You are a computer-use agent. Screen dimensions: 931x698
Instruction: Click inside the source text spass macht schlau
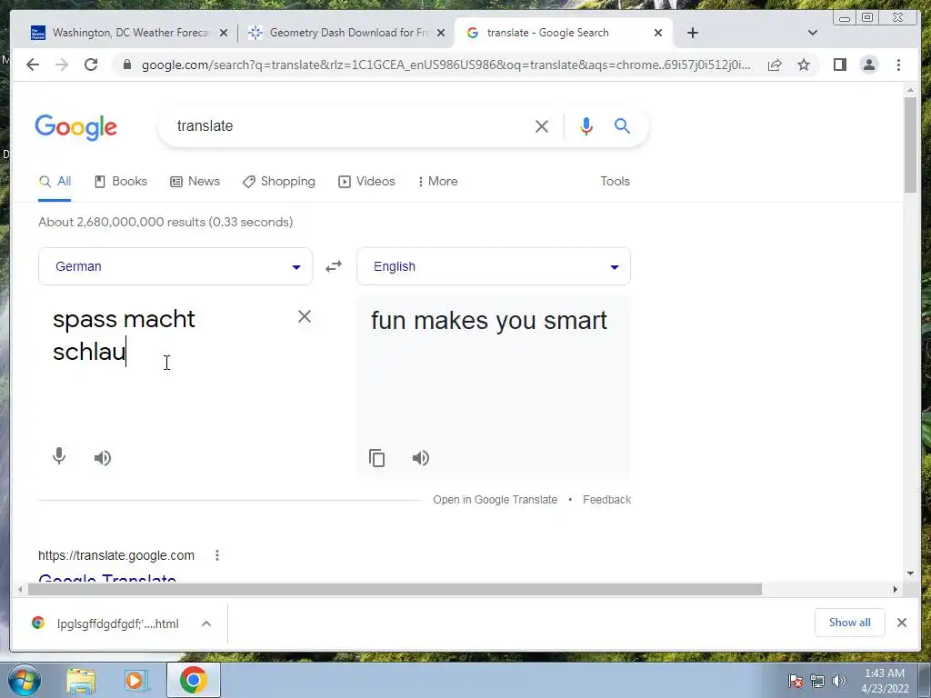click(124, 335)
